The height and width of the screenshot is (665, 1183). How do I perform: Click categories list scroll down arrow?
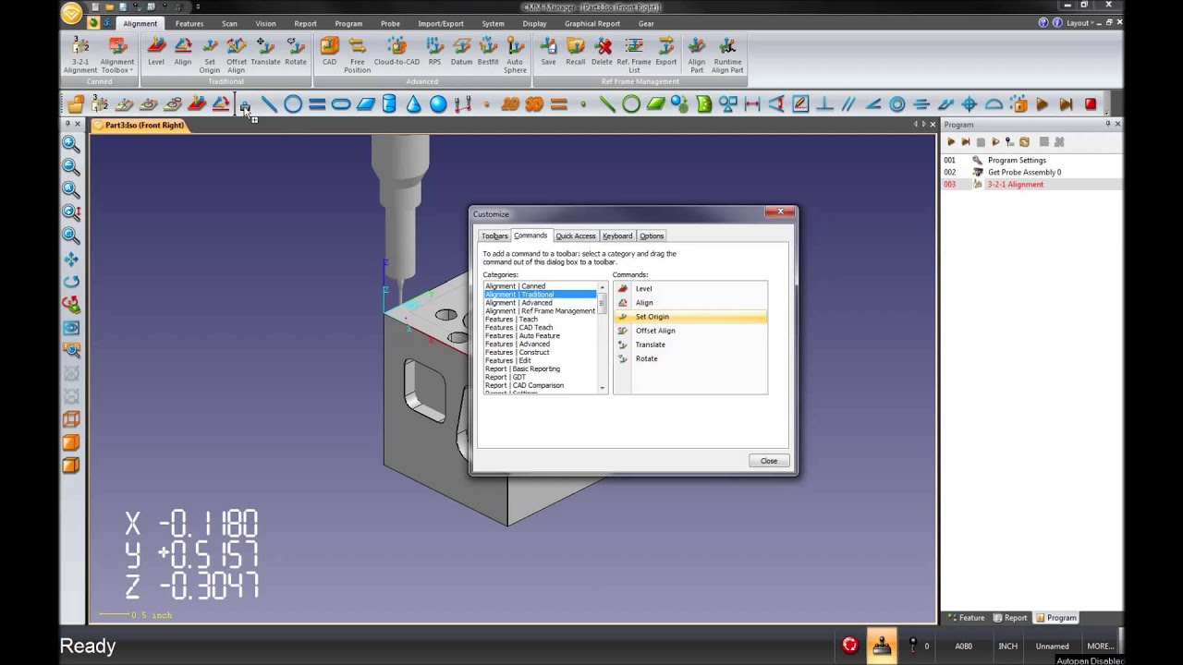[603, 389]
